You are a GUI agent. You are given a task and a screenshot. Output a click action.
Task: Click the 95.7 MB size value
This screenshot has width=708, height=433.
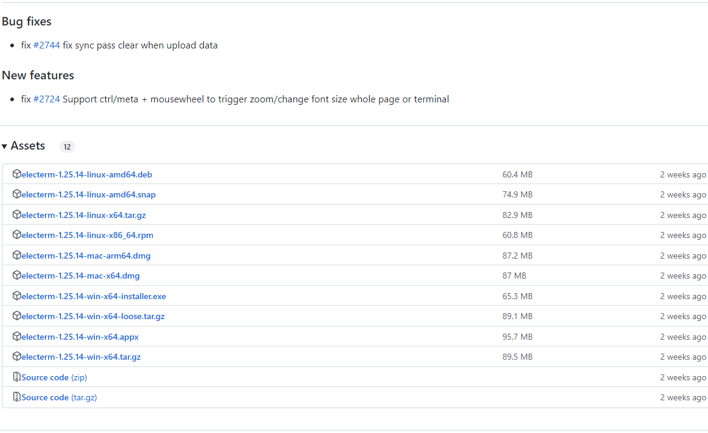[517, 337]
